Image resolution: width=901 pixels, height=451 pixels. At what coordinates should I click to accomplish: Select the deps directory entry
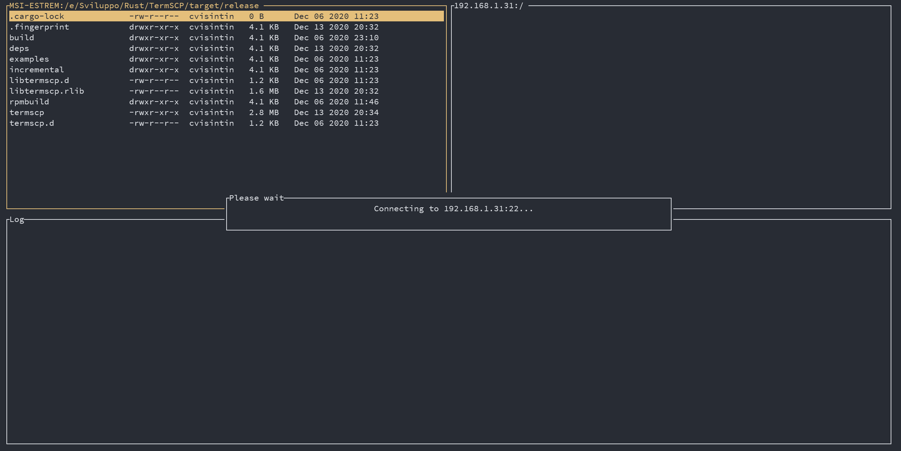pyautogui.click(x=19, y=48)
